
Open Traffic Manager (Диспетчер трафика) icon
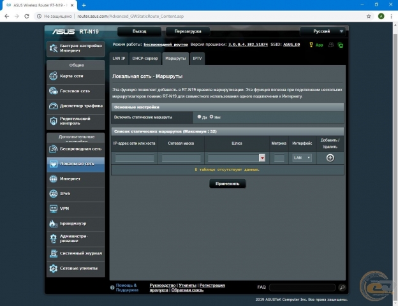54,106
